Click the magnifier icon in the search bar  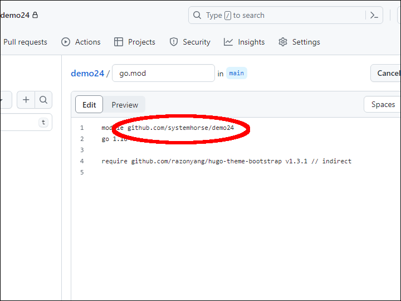197,15
